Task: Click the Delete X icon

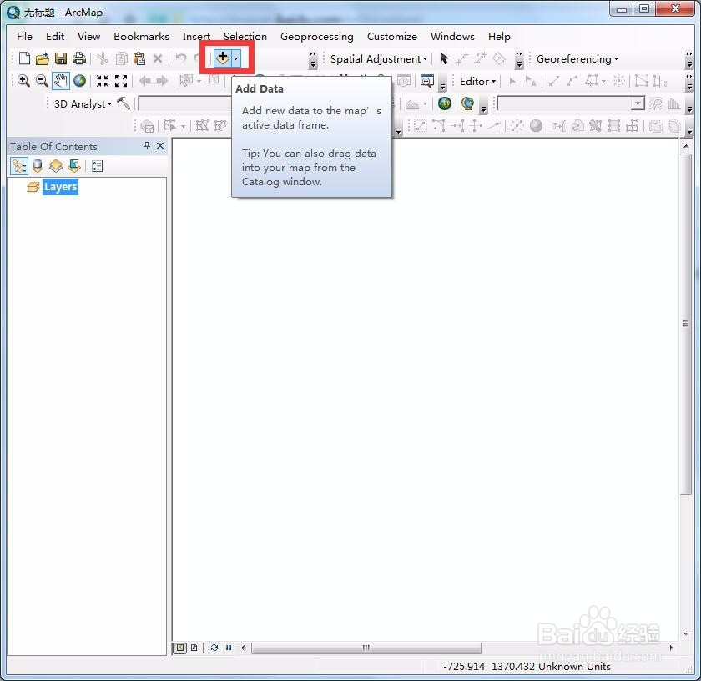Action: 158,58
